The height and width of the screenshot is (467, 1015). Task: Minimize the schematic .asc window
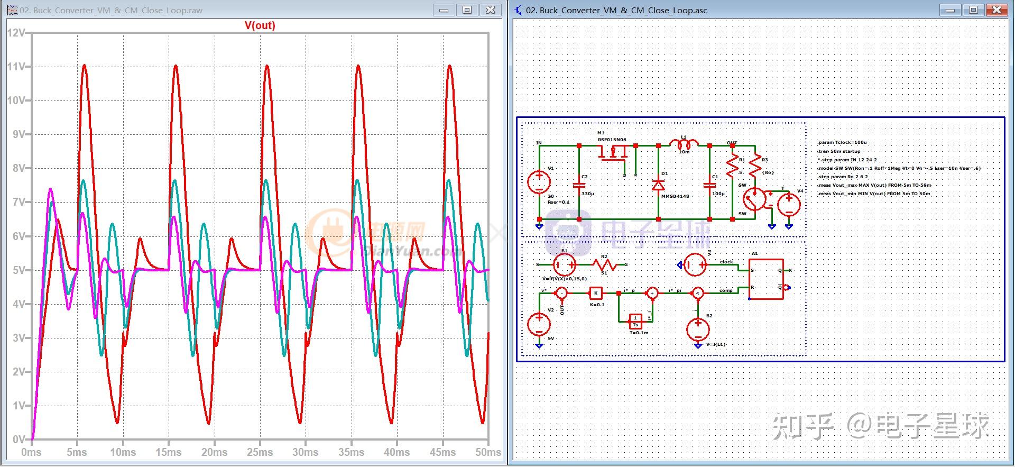(x=950, y=10)
